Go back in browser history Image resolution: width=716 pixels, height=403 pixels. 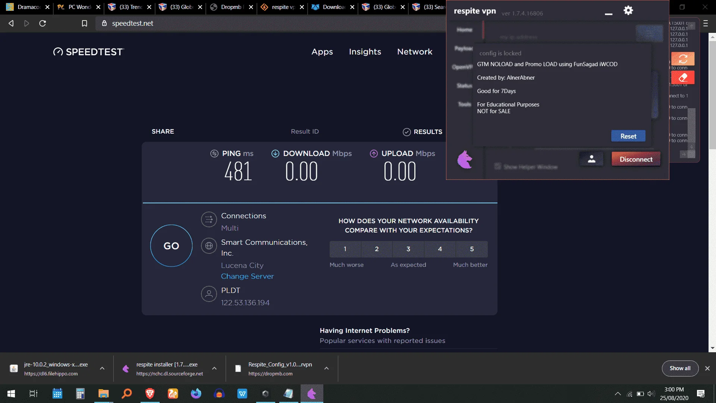[x=11, y=23]
